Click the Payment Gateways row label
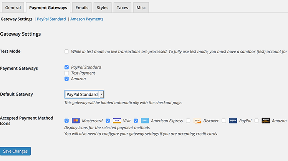Viewport: 288px width, 161px height. click(19, 68)
